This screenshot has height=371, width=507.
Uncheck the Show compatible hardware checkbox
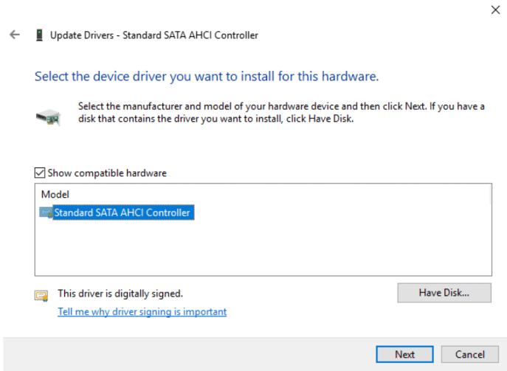tap(41, 173)
